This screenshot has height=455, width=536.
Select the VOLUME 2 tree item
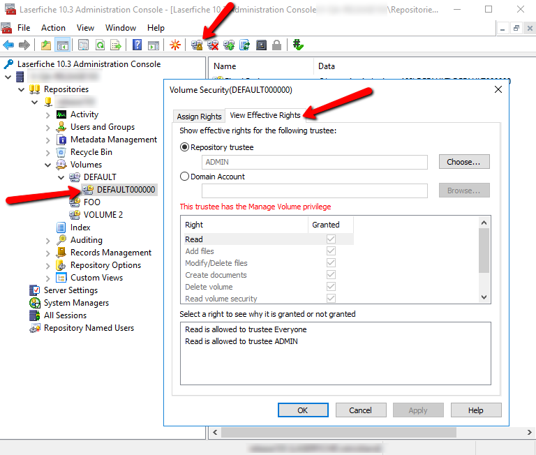click(103, 215)
